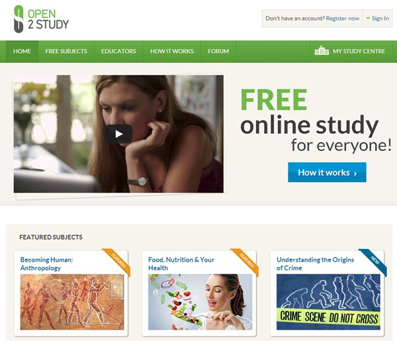
Task: Click the salad and woman nutrition thumbnail
Action: [200, 302]
